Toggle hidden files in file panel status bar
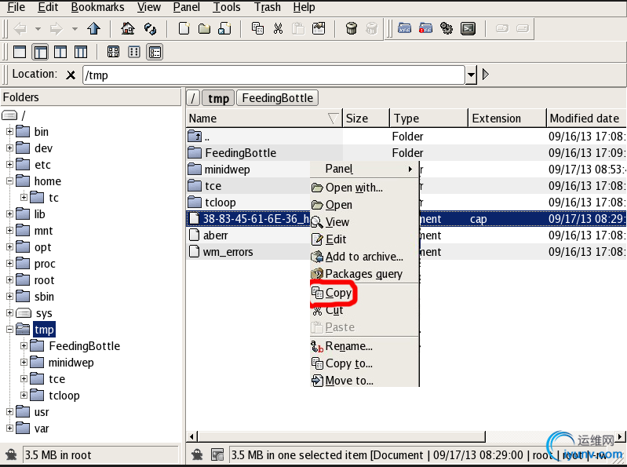 click(x=197, y=454)
